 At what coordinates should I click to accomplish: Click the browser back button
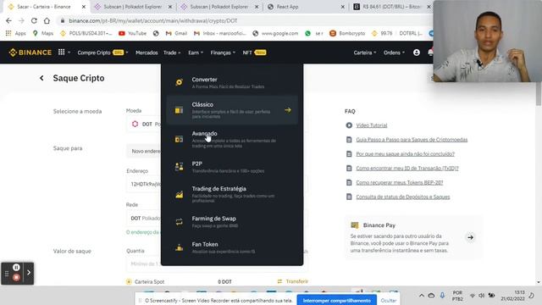point(8,20)
